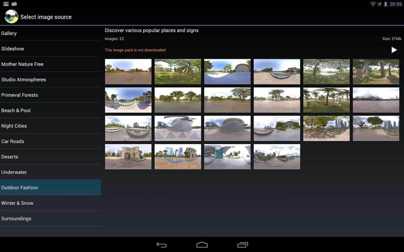Open the mail notification icon in status bar
Viewport: 404px width, 252px height.
[6, 4]
